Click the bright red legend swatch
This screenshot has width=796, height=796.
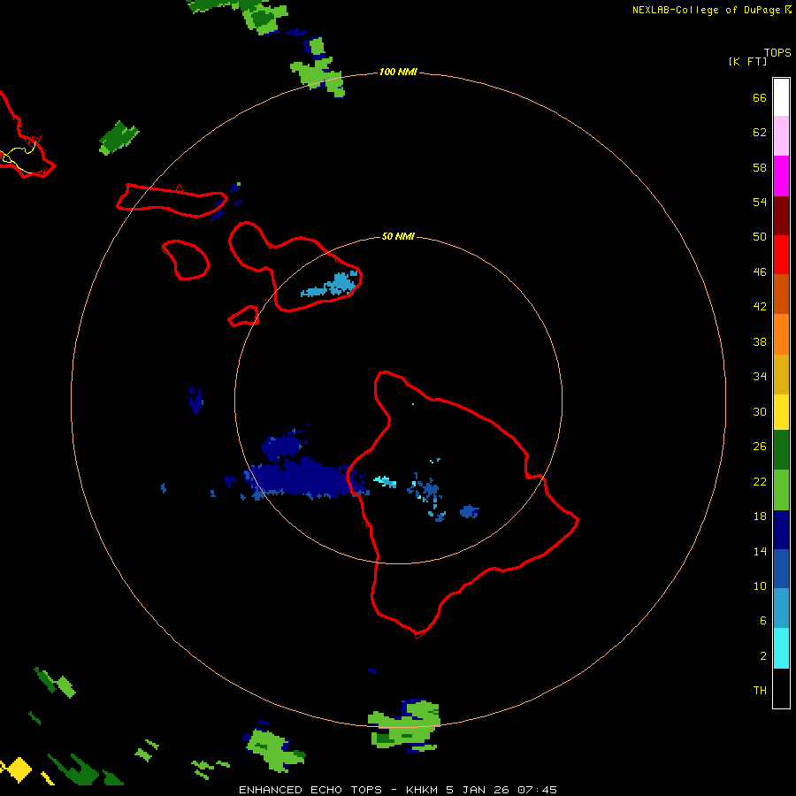point(781,255)
